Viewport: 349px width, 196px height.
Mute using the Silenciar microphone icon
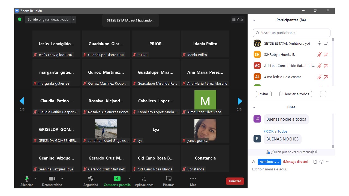pyautogui.click(x=27, y=179)
